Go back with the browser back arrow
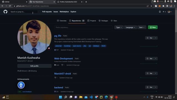 (x=2, y=6)
